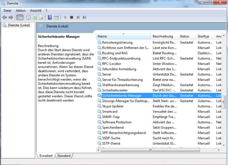The image size is (228, 165).
Task: Sort the list by Starttyp column header
Action: coord(204,36)
